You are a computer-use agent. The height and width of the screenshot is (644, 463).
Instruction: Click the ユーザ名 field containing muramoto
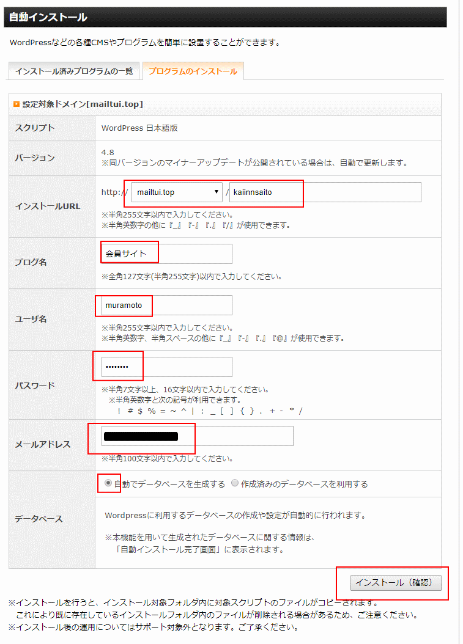click(166, 305)
